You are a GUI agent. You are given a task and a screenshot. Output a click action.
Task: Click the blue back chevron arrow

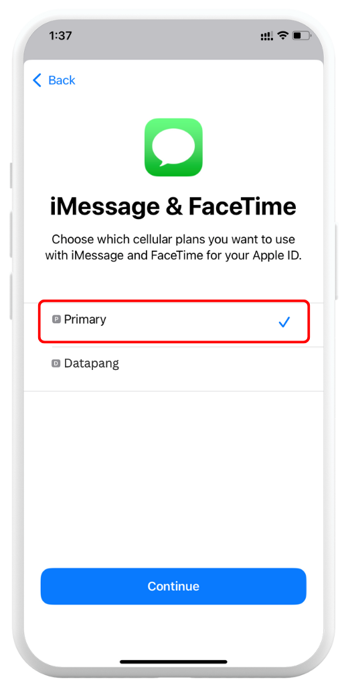(37, 80)
